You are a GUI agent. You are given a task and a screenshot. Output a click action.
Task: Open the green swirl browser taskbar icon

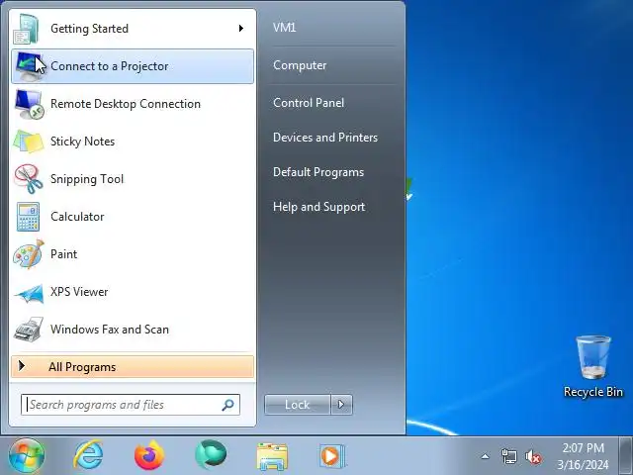pyautogui.click(x=211, y=455)
